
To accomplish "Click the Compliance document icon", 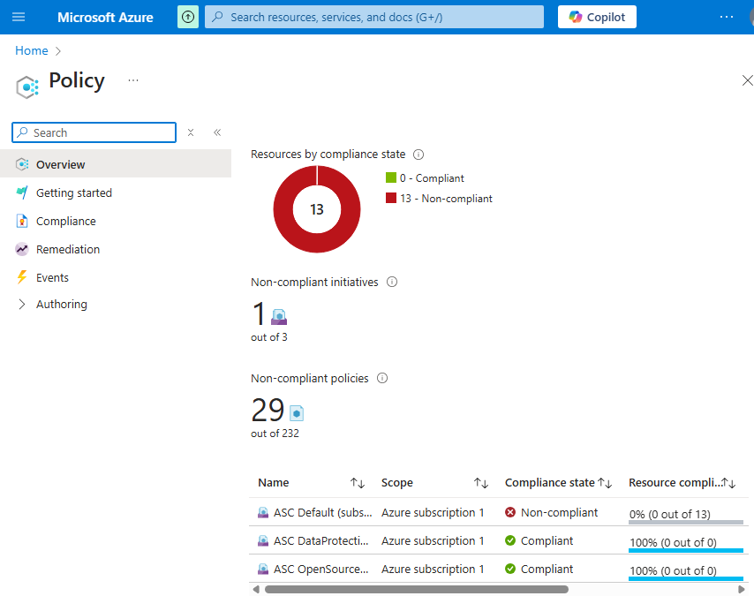I will tap(22, 221).
